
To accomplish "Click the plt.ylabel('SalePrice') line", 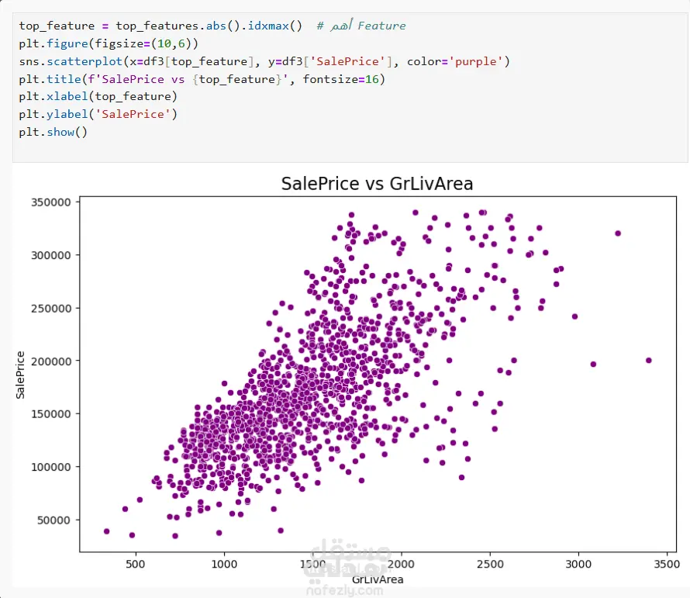I will (x=98, y=114).
